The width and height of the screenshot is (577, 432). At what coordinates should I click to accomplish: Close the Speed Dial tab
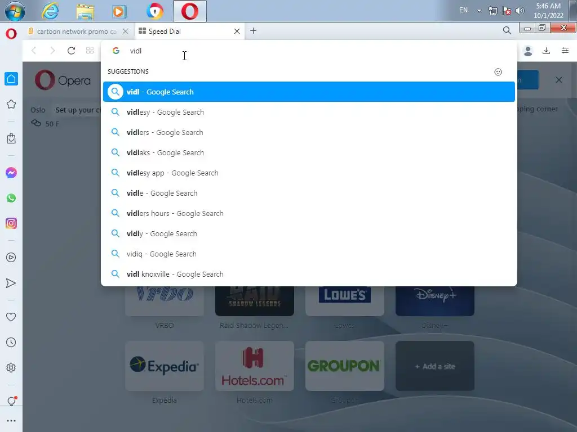pos(237,31)
